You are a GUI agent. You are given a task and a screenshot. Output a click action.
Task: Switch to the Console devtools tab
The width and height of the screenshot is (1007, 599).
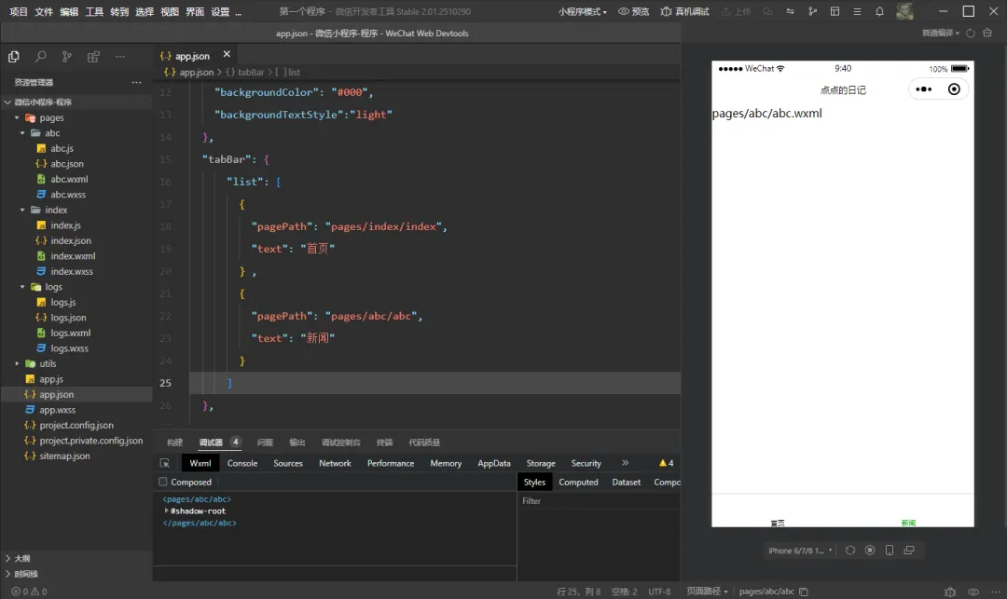click(x=242, y=463)
